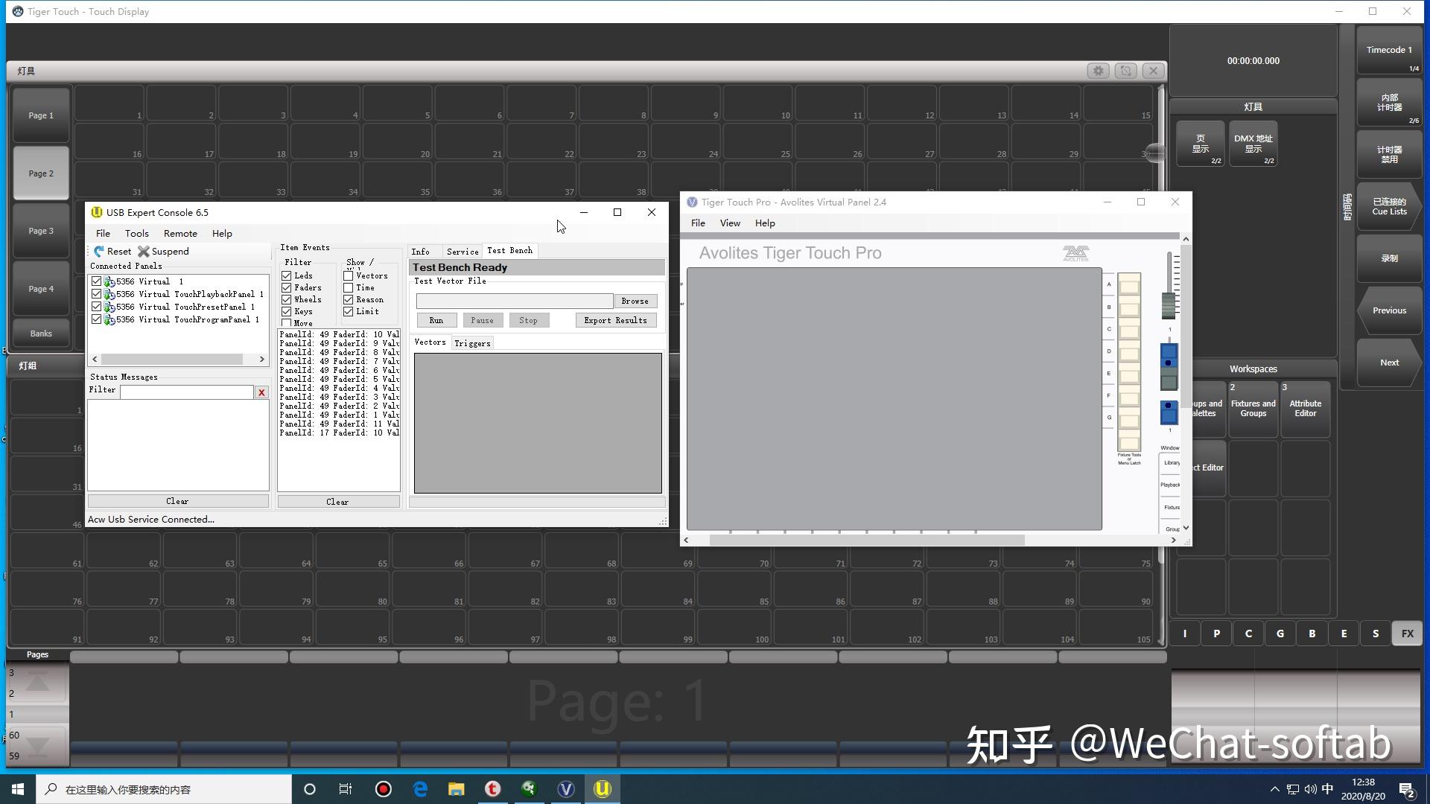The width and height of the screenshot is (1430, 804).
Task: Select the FX attribute bank softkey
Action: (1407, 634)
